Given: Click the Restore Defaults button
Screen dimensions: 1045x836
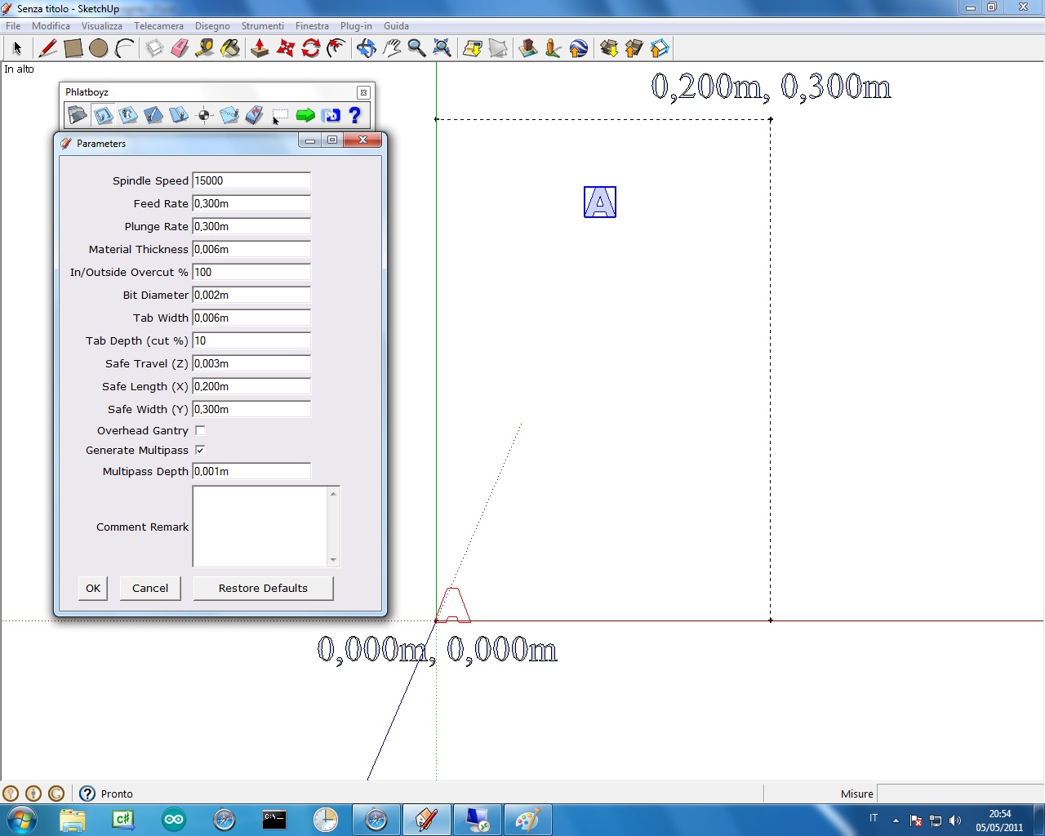Looking at the screenshot, I should click(x=263, y=588).
